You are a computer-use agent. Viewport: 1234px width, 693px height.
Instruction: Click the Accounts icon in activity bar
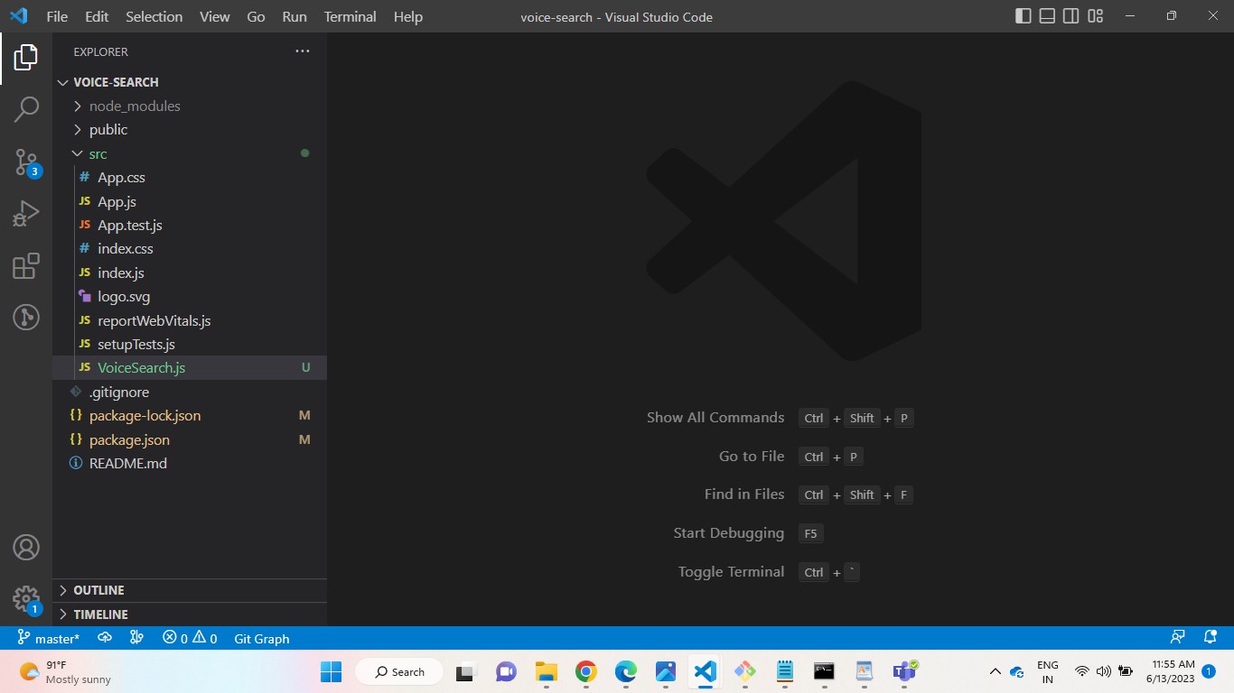(x=26, y=548)
